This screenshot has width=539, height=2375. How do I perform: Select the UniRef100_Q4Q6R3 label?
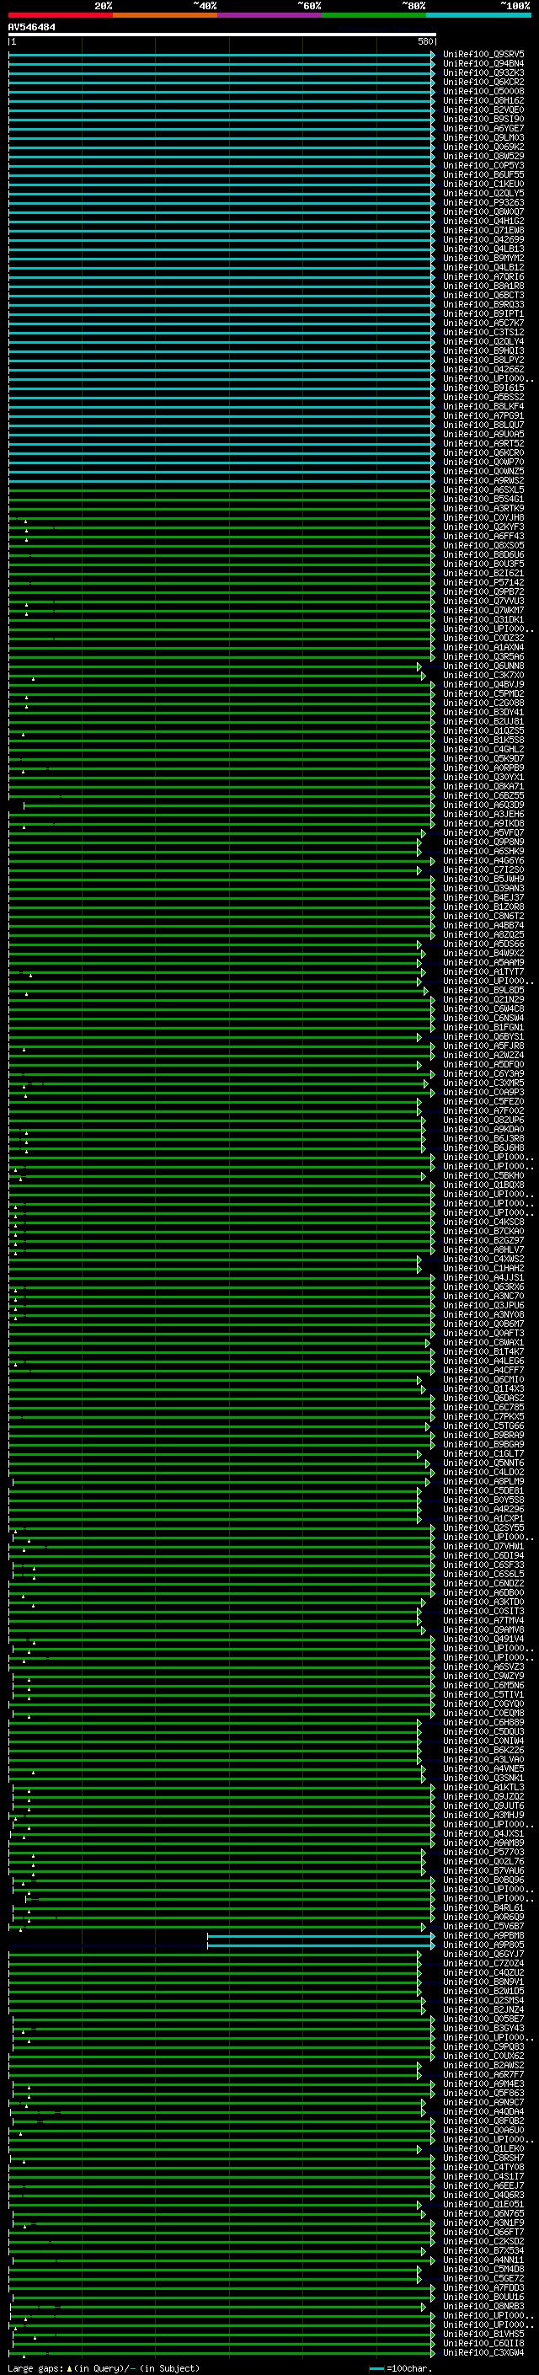[483, 2196]
